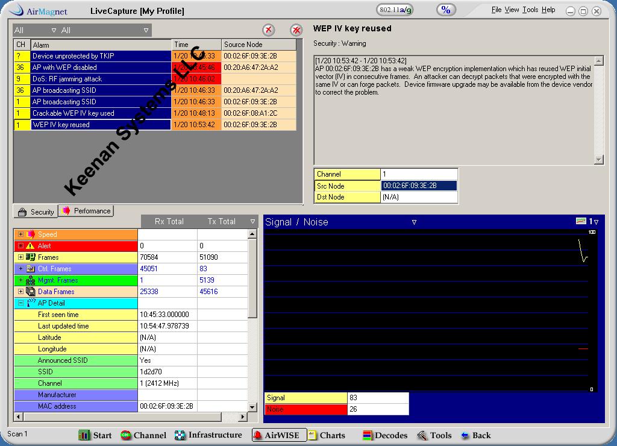The image size is (617, 446).
Task: Click the AP detail list scroll up arrow
Action: 252,234
